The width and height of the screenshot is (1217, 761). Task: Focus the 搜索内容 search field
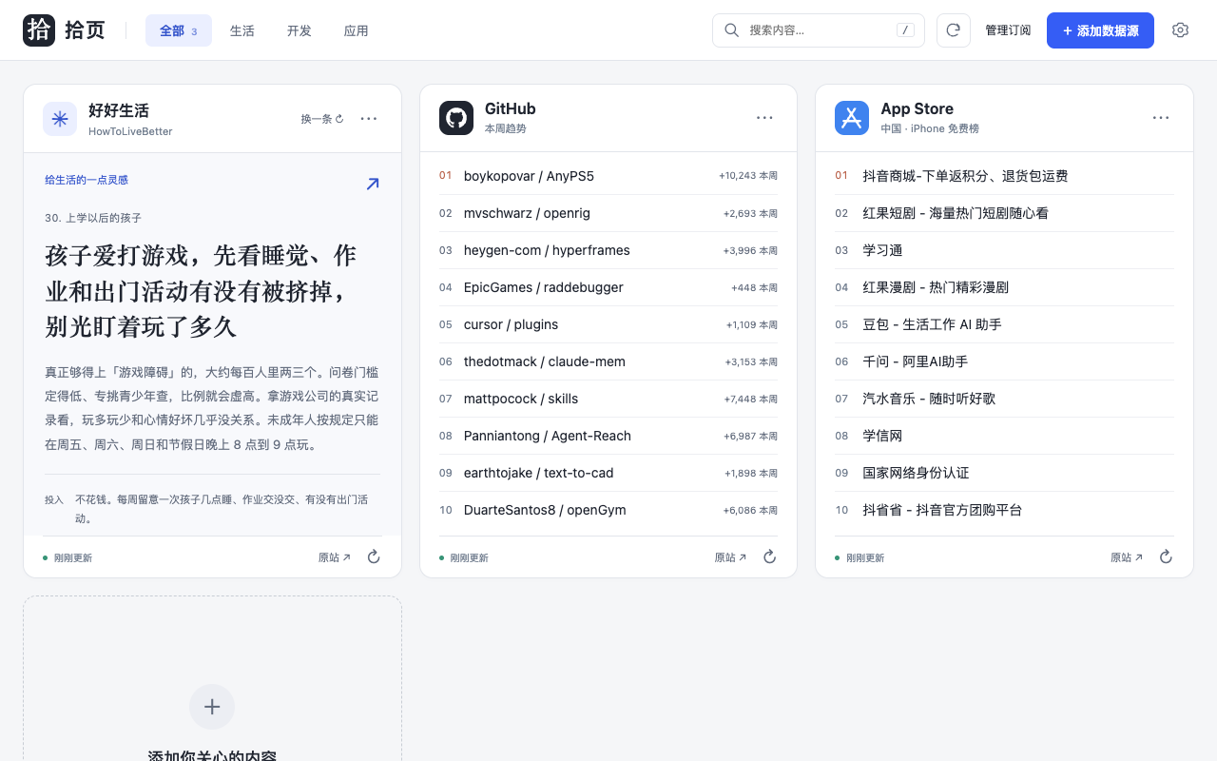(819, 30)
